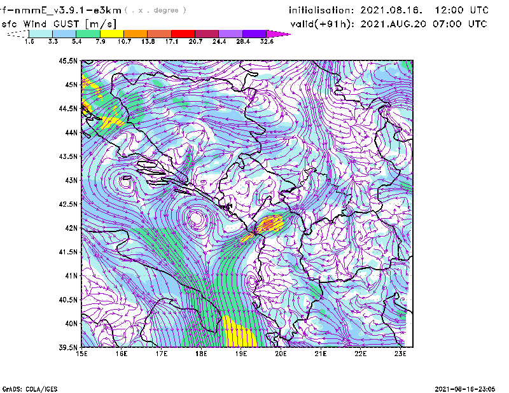
Task: Click the '17.1' legend value
Action: [x=172, y=41]
